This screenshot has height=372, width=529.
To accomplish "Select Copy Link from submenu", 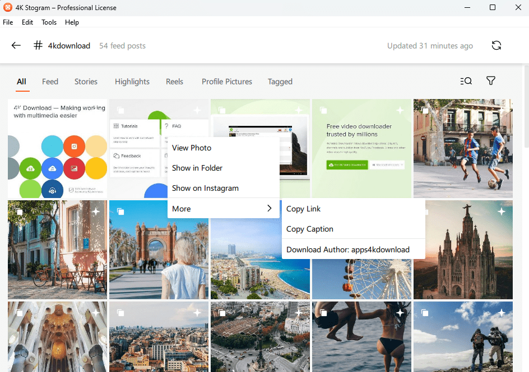I will click(x=353, y=209).
